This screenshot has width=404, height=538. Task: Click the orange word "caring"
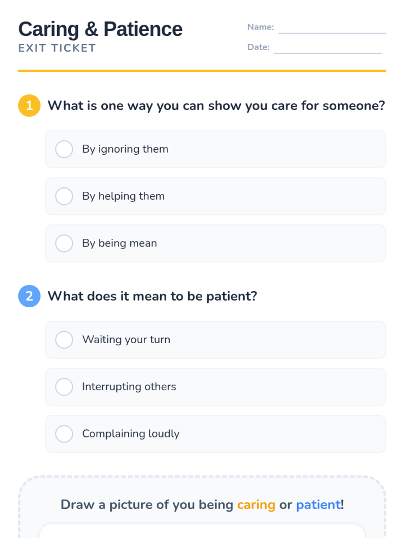(256, 505)
